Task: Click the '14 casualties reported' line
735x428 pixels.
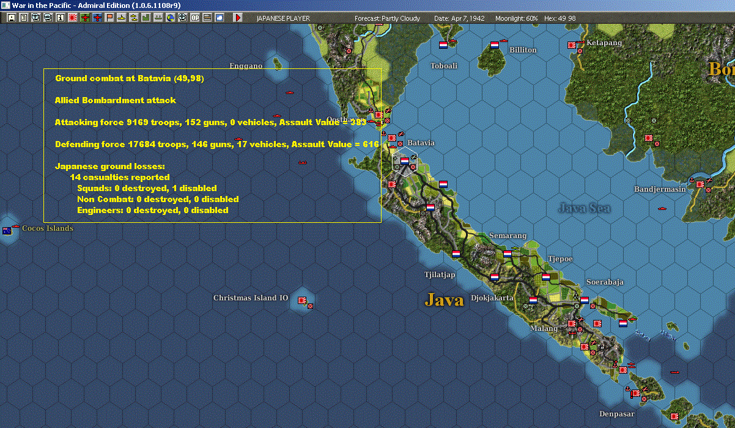Action: [120, 177]
